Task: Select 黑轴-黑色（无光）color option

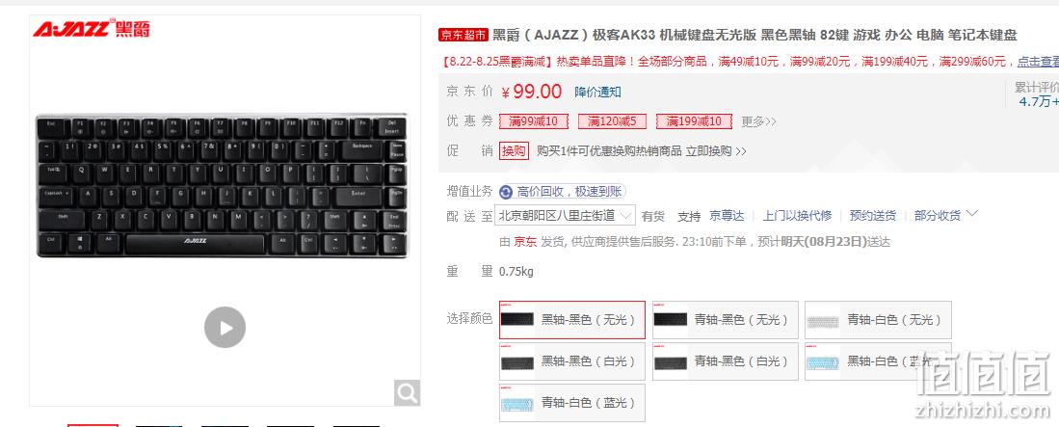Action: (572, 320)
